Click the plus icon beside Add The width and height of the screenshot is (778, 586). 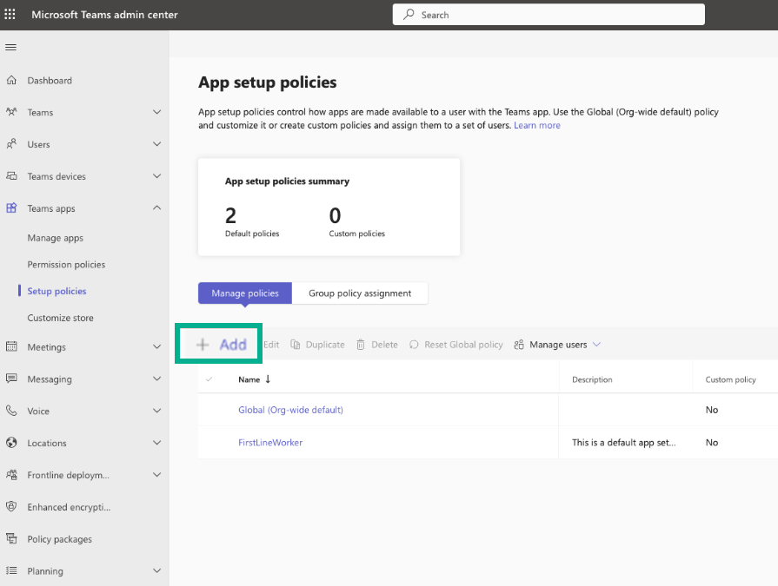[x=203, y=345]
